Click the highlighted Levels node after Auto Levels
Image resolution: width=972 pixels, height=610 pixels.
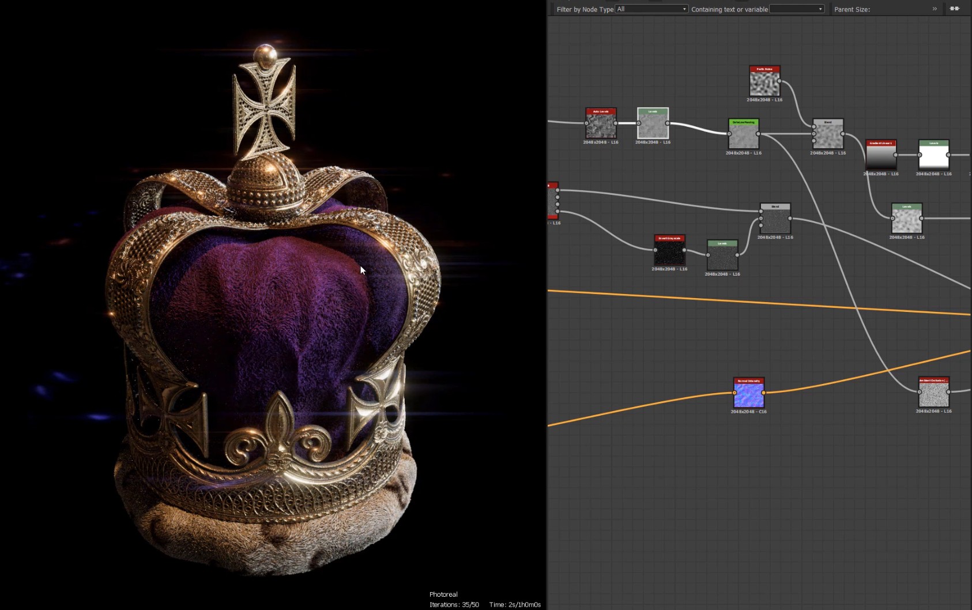(653, 123)
